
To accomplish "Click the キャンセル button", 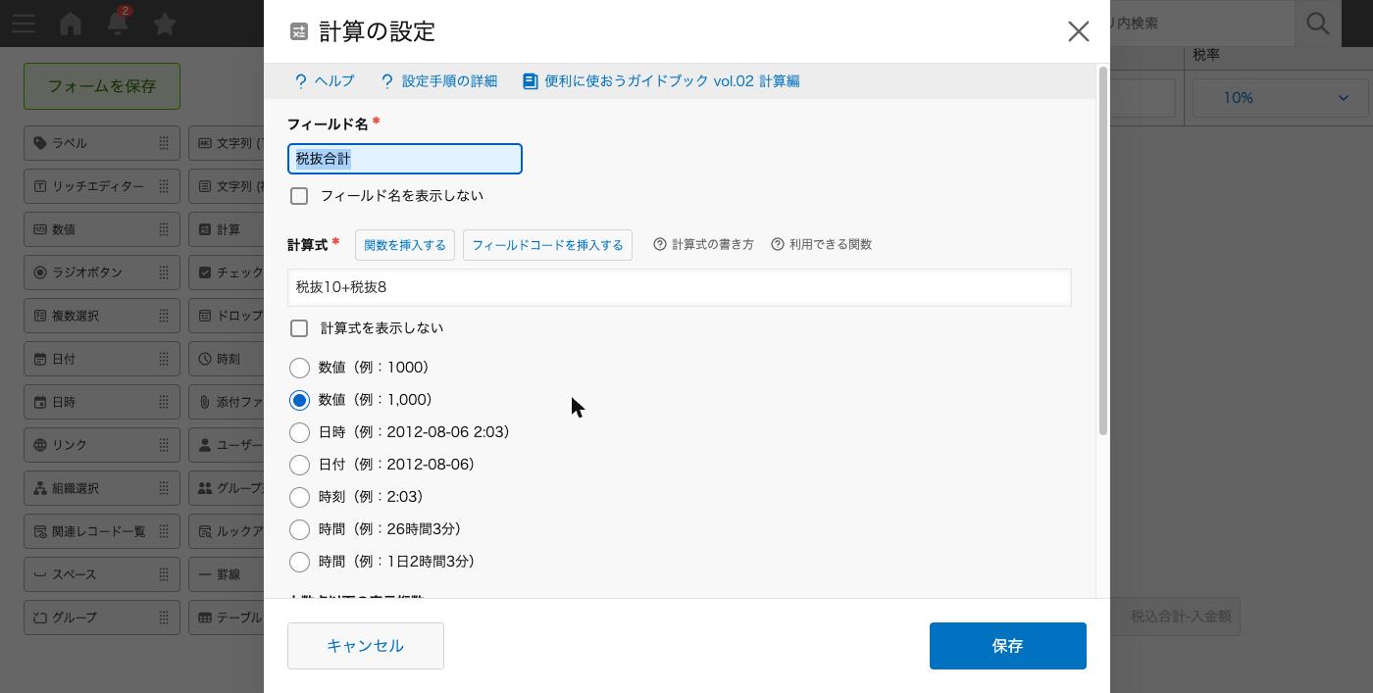I will [x=366, y=646].
